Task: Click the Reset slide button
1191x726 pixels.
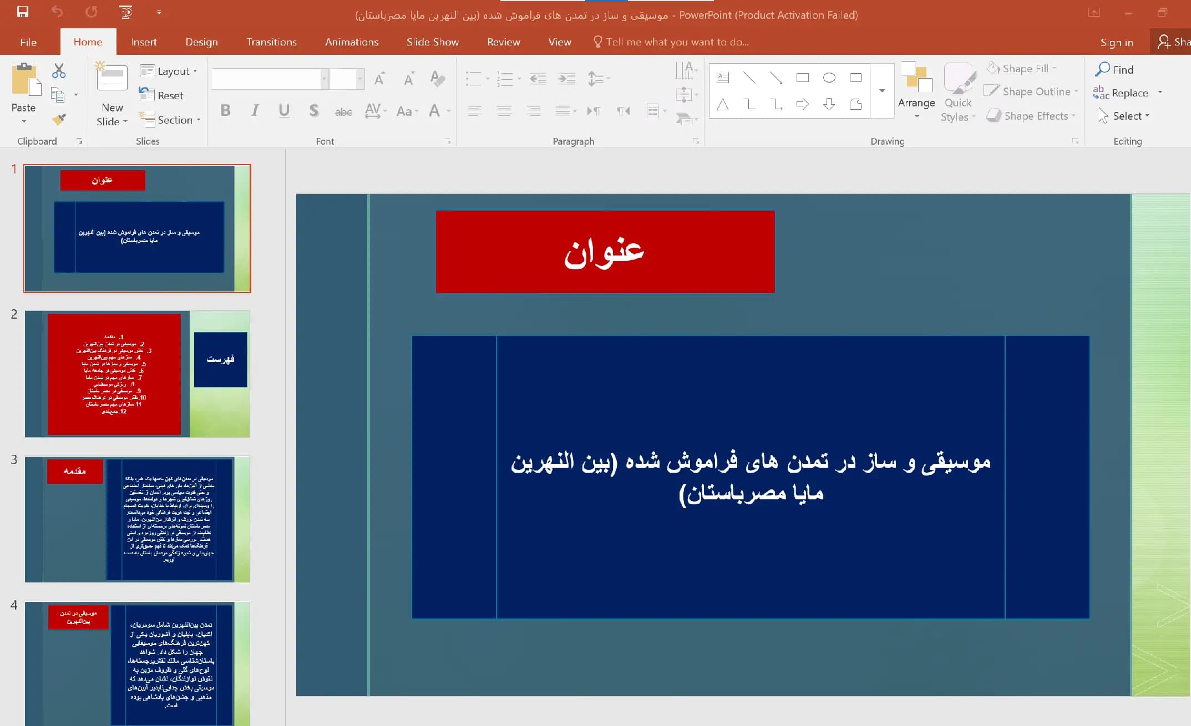Action: [x=161, y=95]
